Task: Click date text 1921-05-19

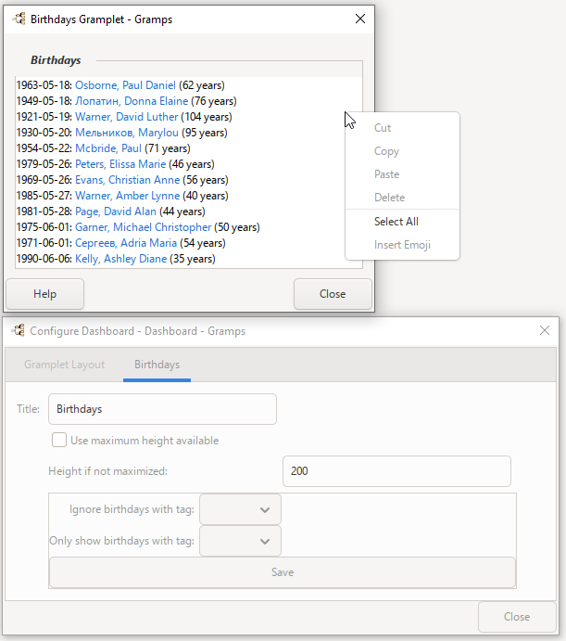Action: [x=44, y=117]
